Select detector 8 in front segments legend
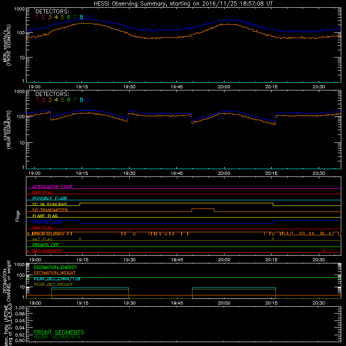 click(x=81, y=17)
